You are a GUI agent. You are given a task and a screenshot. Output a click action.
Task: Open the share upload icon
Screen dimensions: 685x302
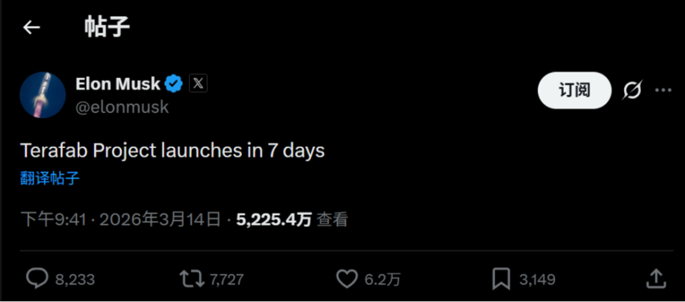pyautogui.click(x=656, y=279)
